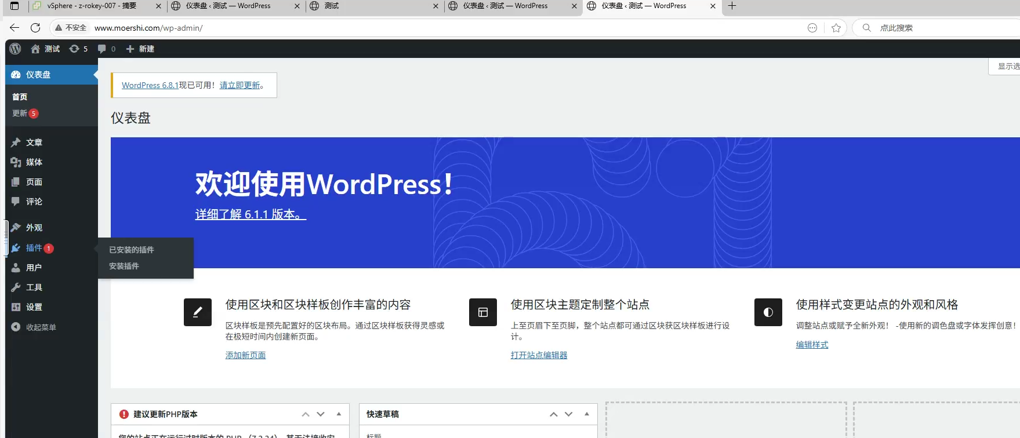Move the '建议更新PHP版本' panel up

tap(306, 414)
